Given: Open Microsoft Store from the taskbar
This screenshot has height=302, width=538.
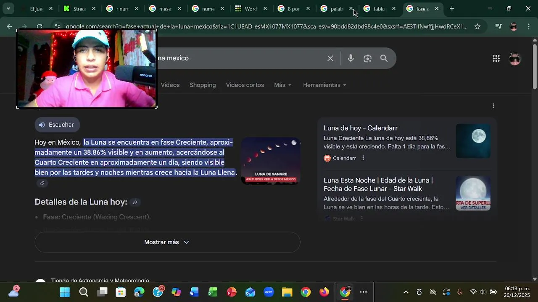Looking at the screenshot, I should pos(121,292).
